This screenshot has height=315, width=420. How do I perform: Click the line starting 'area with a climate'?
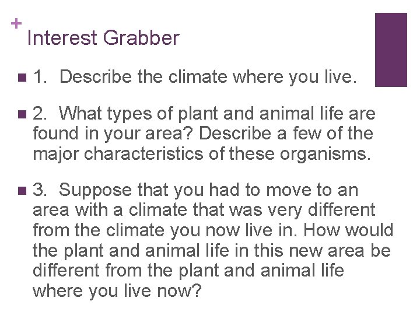tap(204, 210)
